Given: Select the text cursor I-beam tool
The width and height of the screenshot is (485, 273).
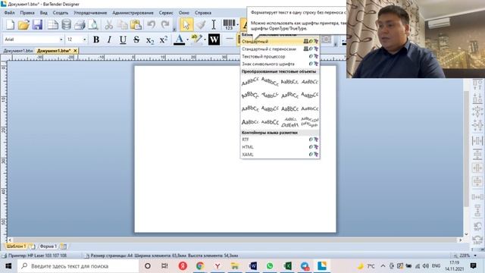Looking at the screenshot, I should [214, 24].
